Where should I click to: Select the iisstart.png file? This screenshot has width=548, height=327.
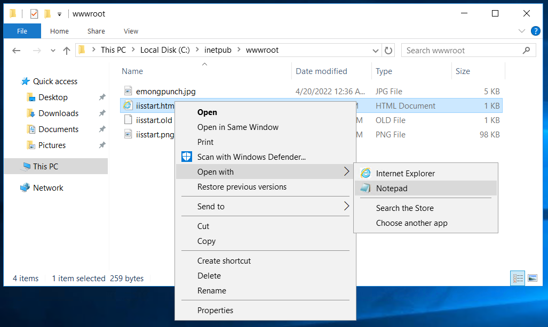(x=155, y=134)
